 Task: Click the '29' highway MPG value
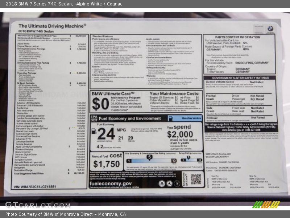click(x=130, y=138)
